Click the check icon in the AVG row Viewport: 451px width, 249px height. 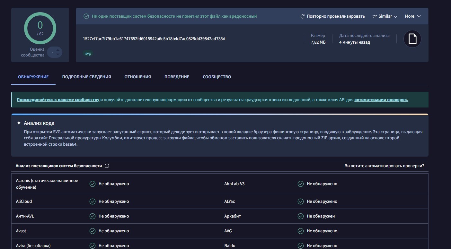301,231
